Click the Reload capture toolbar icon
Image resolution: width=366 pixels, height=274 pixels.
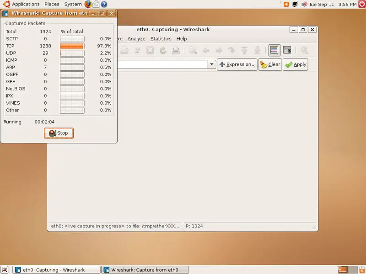163,50
